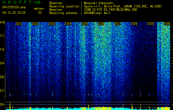Click the HROFFT 1.0.0 title text

tap(22, 2)
